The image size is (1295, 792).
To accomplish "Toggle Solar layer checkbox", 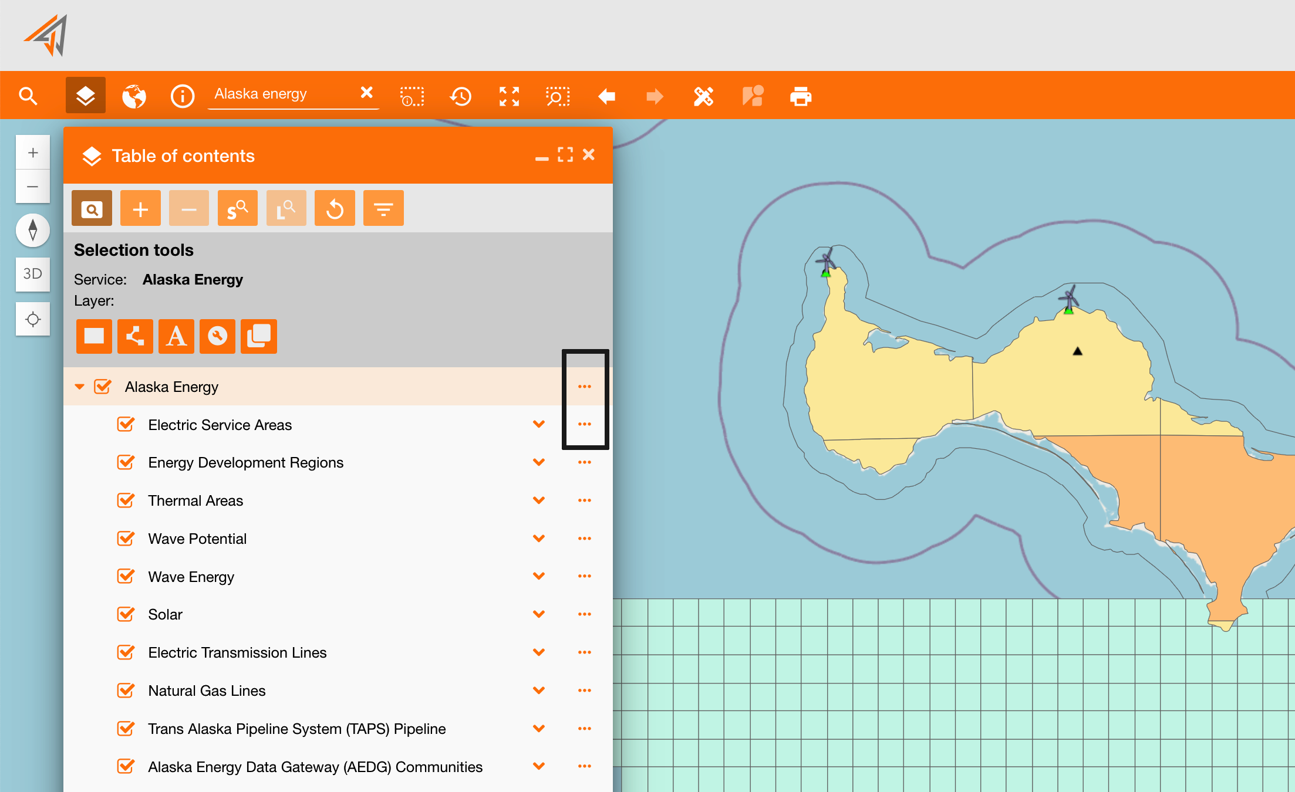I will pyautogui.click(x=126, y=614).
